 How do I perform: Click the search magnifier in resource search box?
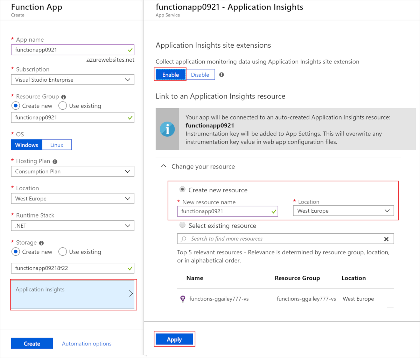tap(184, 239)
